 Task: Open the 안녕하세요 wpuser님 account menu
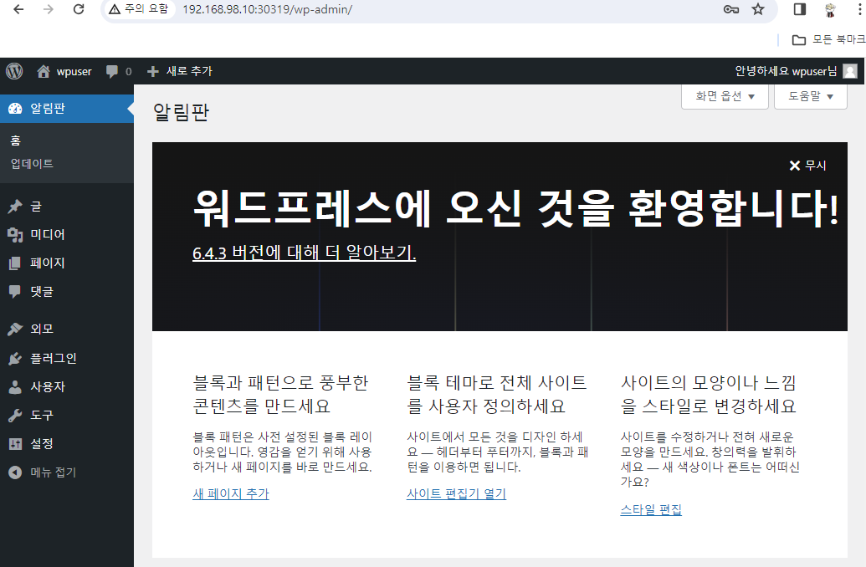(x=796, y=71)
